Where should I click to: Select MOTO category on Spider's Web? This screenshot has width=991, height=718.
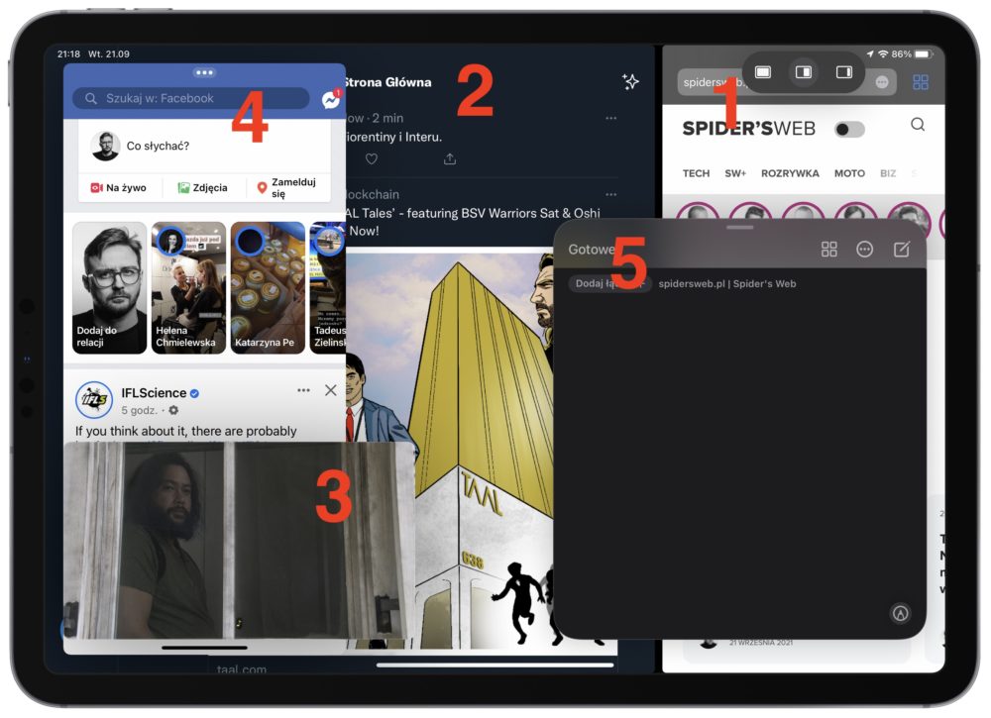[x=849, y=173]
